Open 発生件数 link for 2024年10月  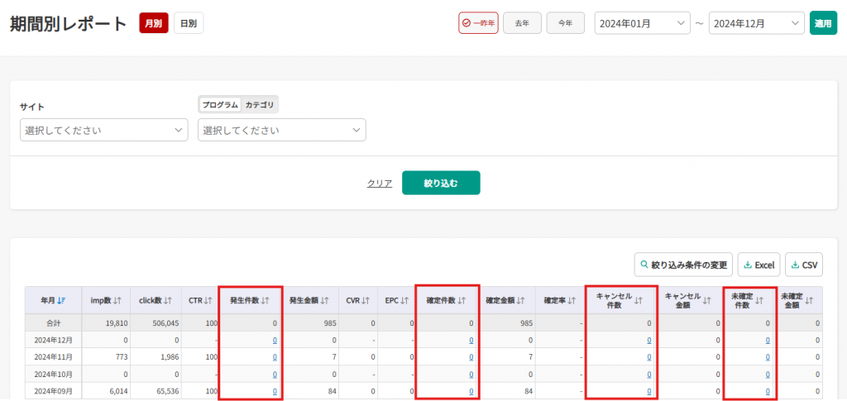(x=275, y=374)
